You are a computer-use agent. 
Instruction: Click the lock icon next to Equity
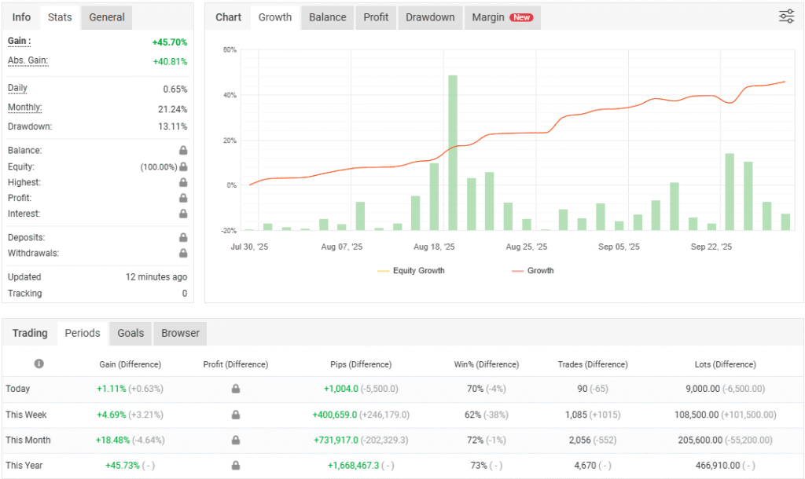point(183,166)
